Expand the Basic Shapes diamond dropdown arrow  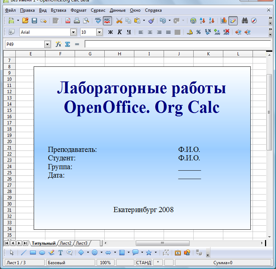tap(88, 252)
